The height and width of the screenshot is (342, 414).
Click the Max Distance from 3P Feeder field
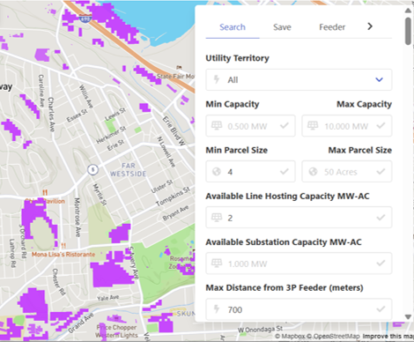pyautogui.click(x=299, y=309)
